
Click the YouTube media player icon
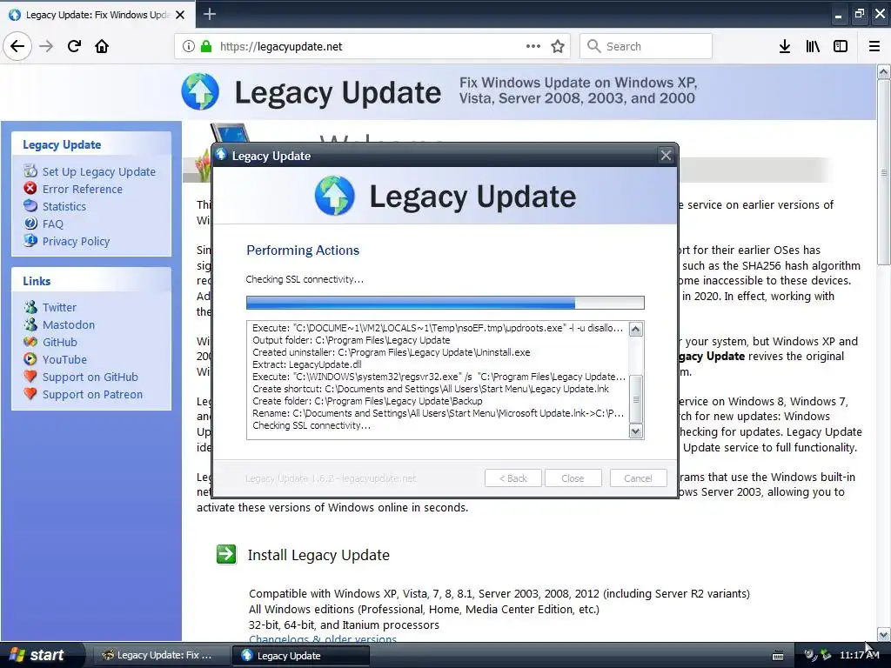coord(30,359)
